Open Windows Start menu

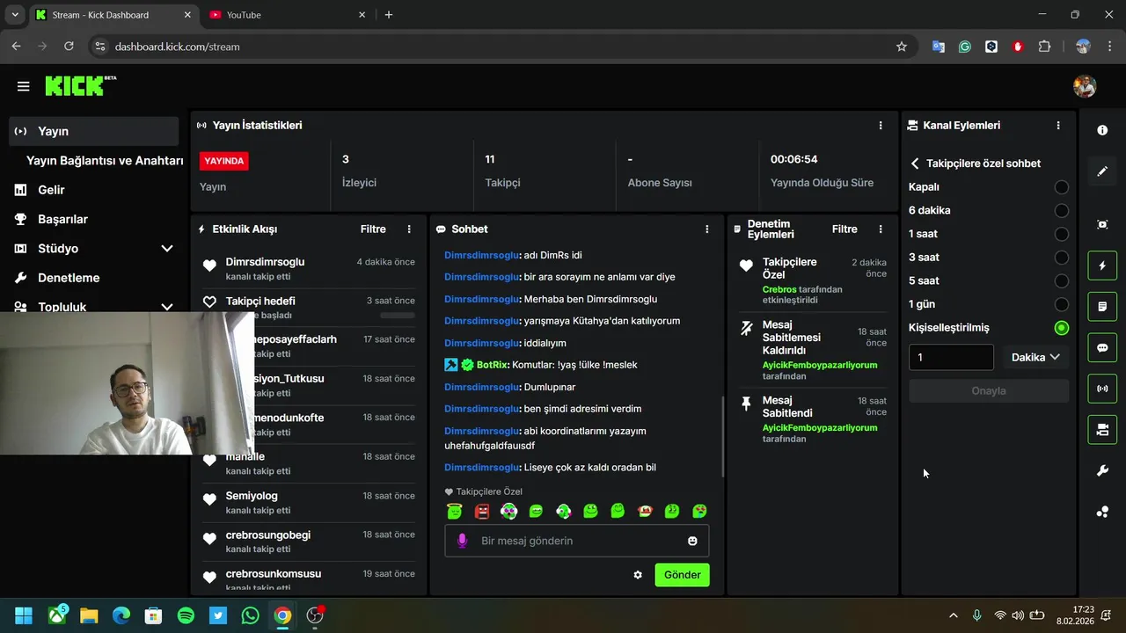click(x=24, y=615)
